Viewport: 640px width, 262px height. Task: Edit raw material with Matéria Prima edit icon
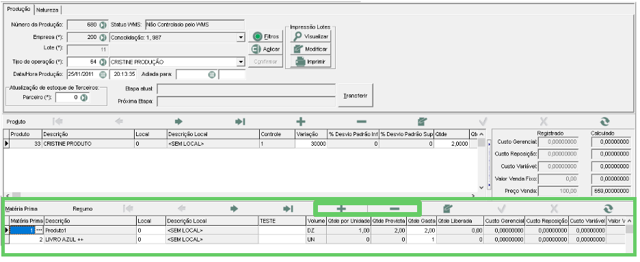coord(447,209)
